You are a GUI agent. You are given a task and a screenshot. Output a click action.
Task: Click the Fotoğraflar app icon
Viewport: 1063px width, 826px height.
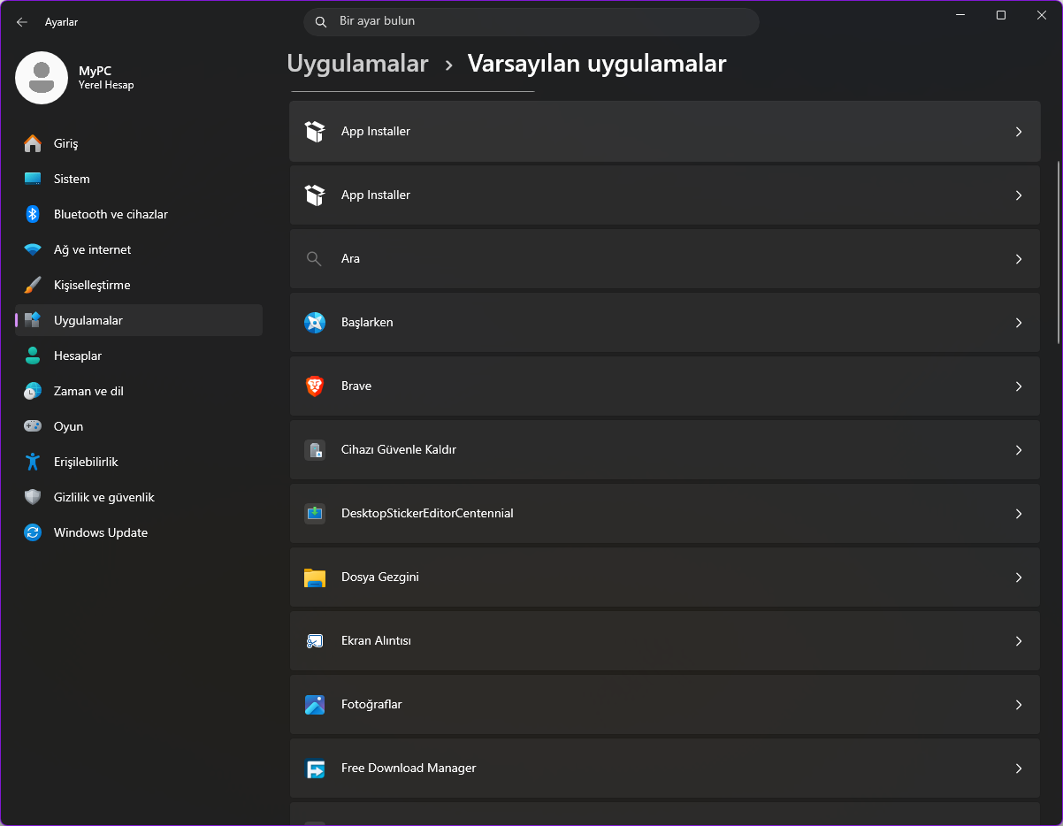click(x=315, y=704)
